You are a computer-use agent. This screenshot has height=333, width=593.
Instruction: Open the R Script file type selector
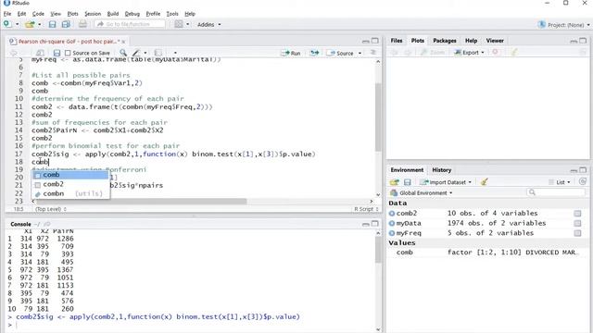point(366,209)
